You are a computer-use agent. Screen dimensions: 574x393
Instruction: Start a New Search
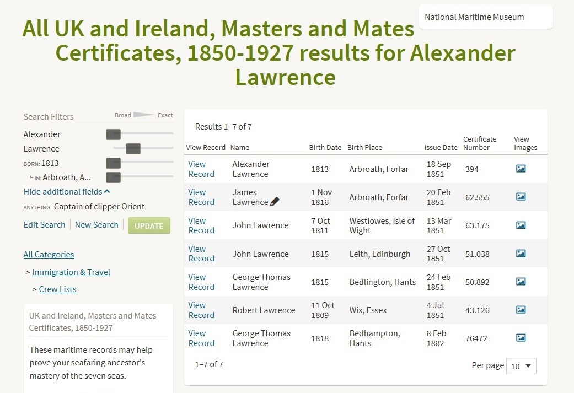[x=96, y=225]
